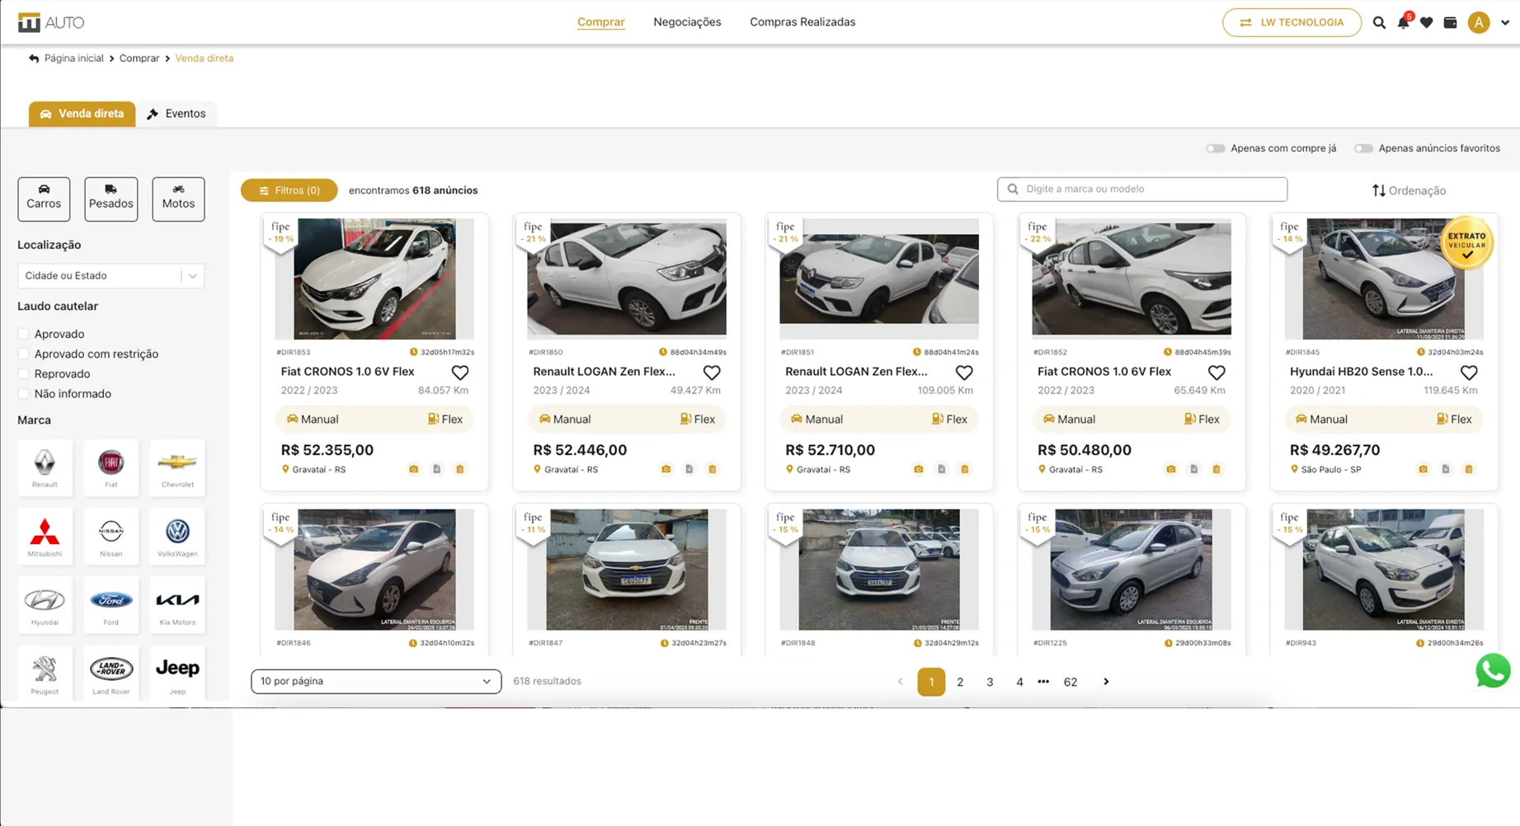Select current page 1 button
This screenshot has width=1520, height=826.
point(931,682)
